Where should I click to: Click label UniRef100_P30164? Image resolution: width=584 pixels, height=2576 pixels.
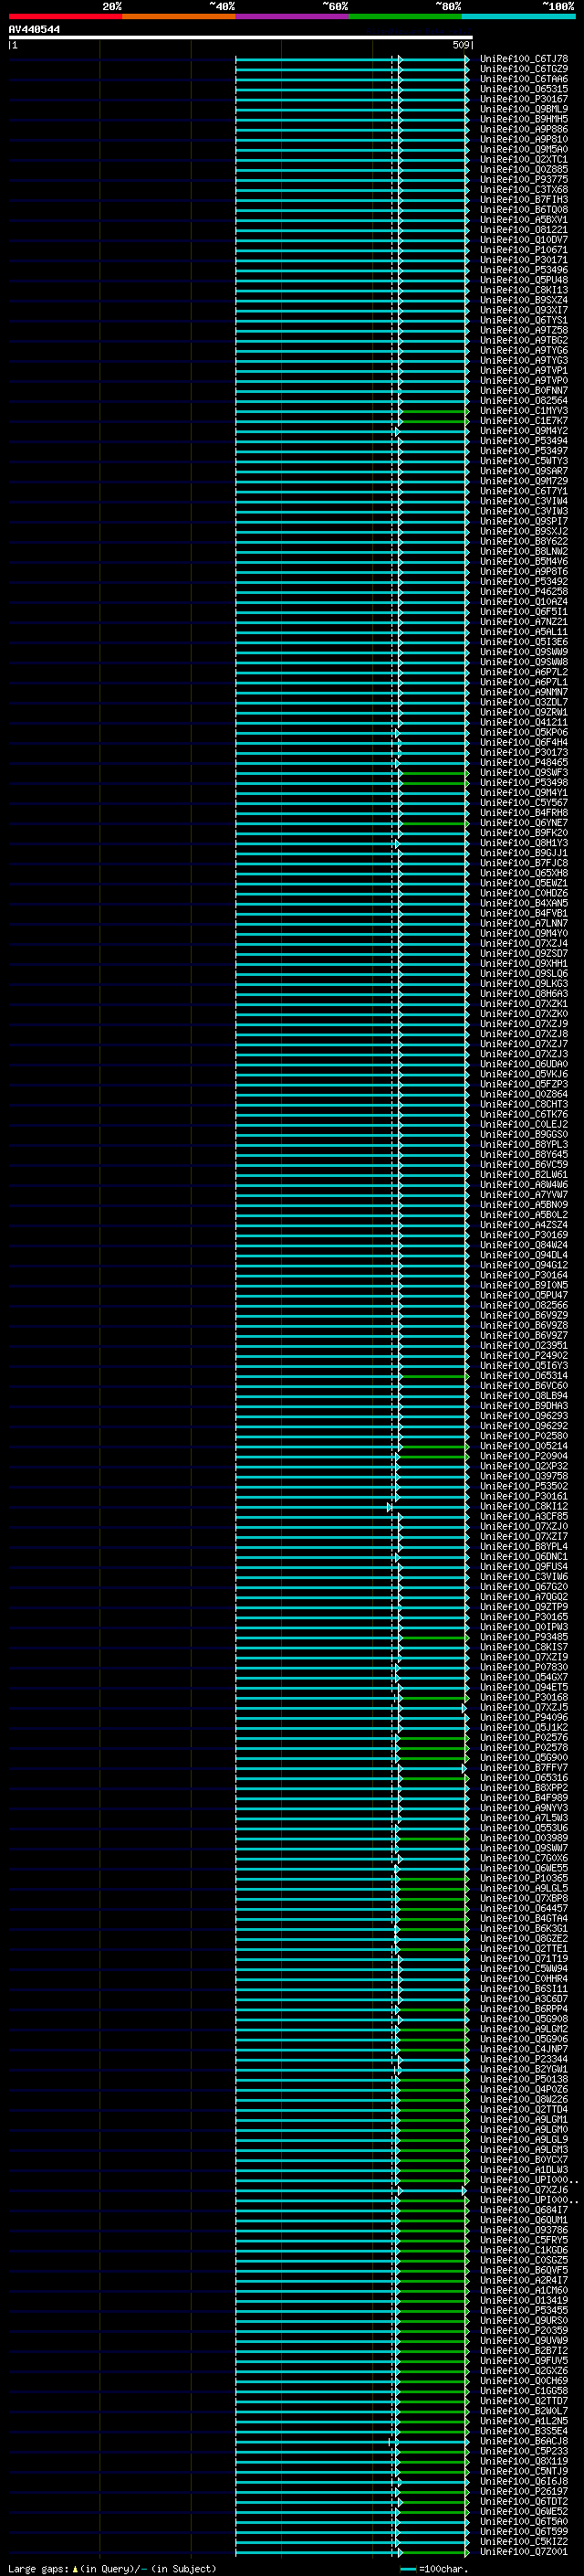pos(524,1275)
